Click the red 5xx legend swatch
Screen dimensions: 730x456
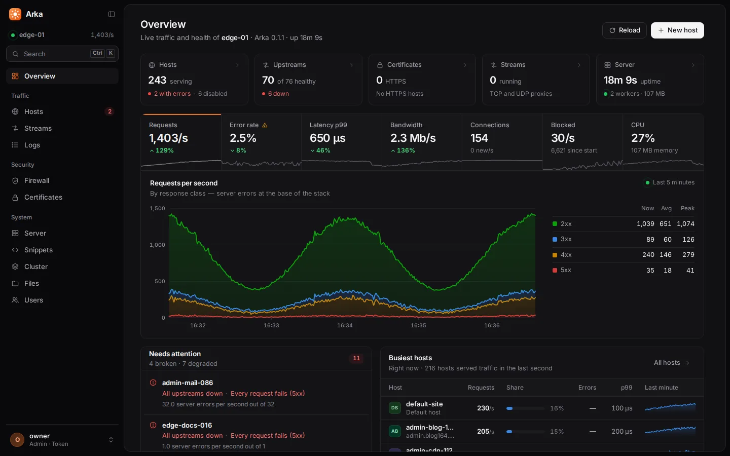pos(555,270)
